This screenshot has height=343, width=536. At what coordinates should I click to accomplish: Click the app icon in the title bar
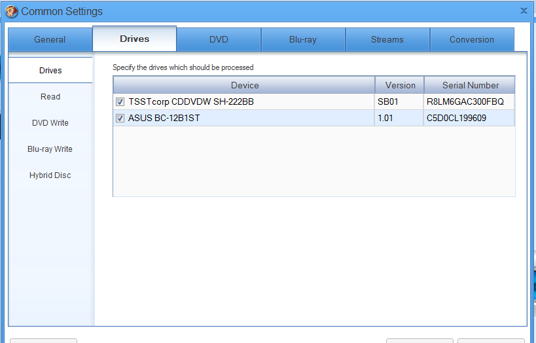[x=12, y=12]
